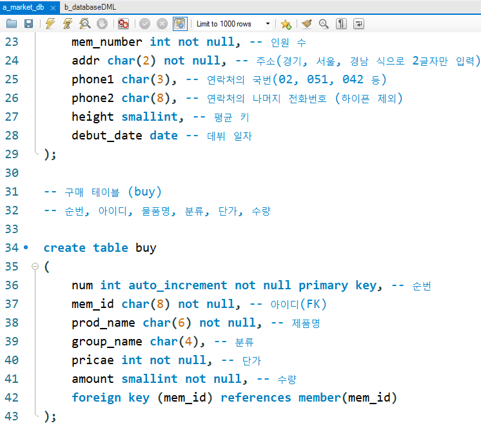Stop query execution hand icon
Image resolution: width=481 pixels, height=430 pixels.
(102, 24)
